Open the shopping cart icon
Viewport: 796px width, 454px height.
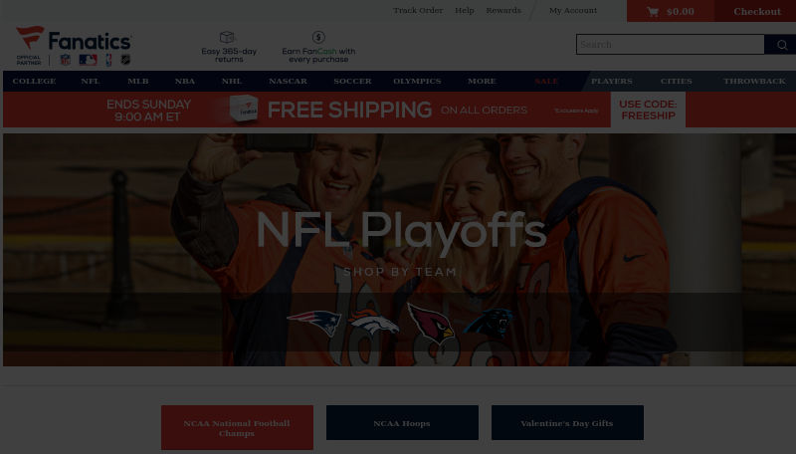pos(653,11)
